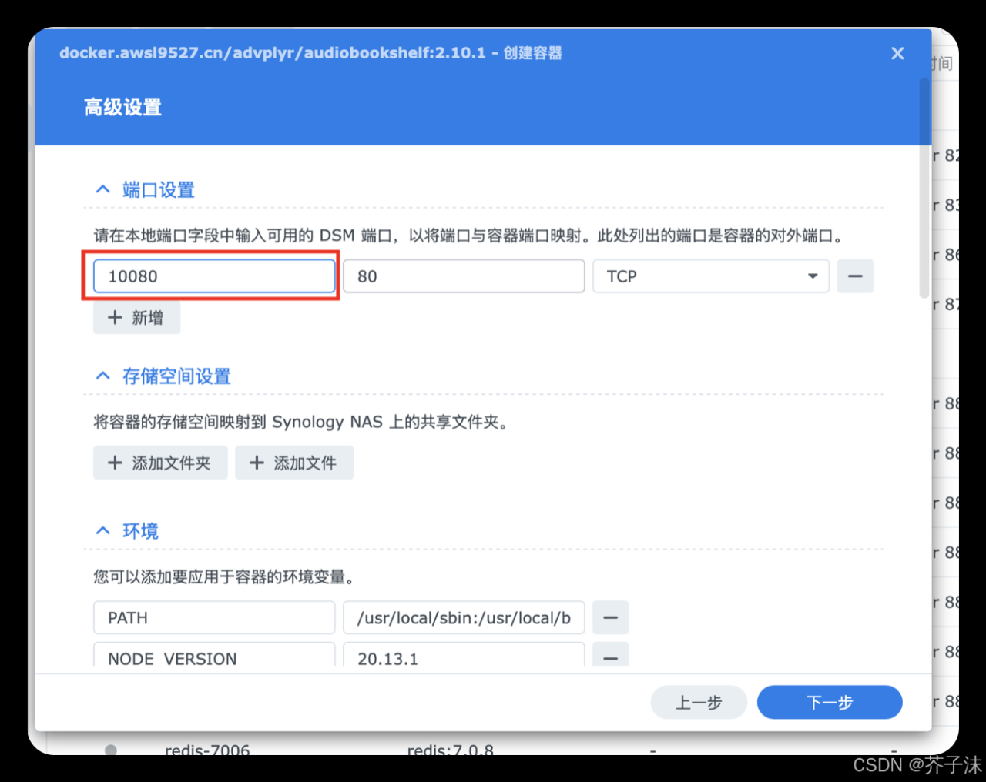
Task: Click 下一步 to proceed
Action: click(830, 702)
